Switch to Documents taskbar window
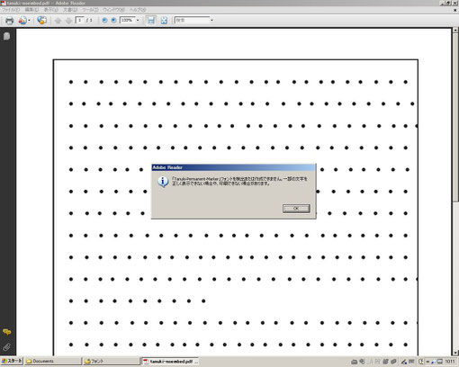Screen dimensions: 459x367 53,362
